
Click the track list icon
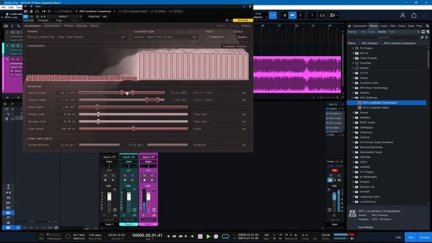coord(6,26)
